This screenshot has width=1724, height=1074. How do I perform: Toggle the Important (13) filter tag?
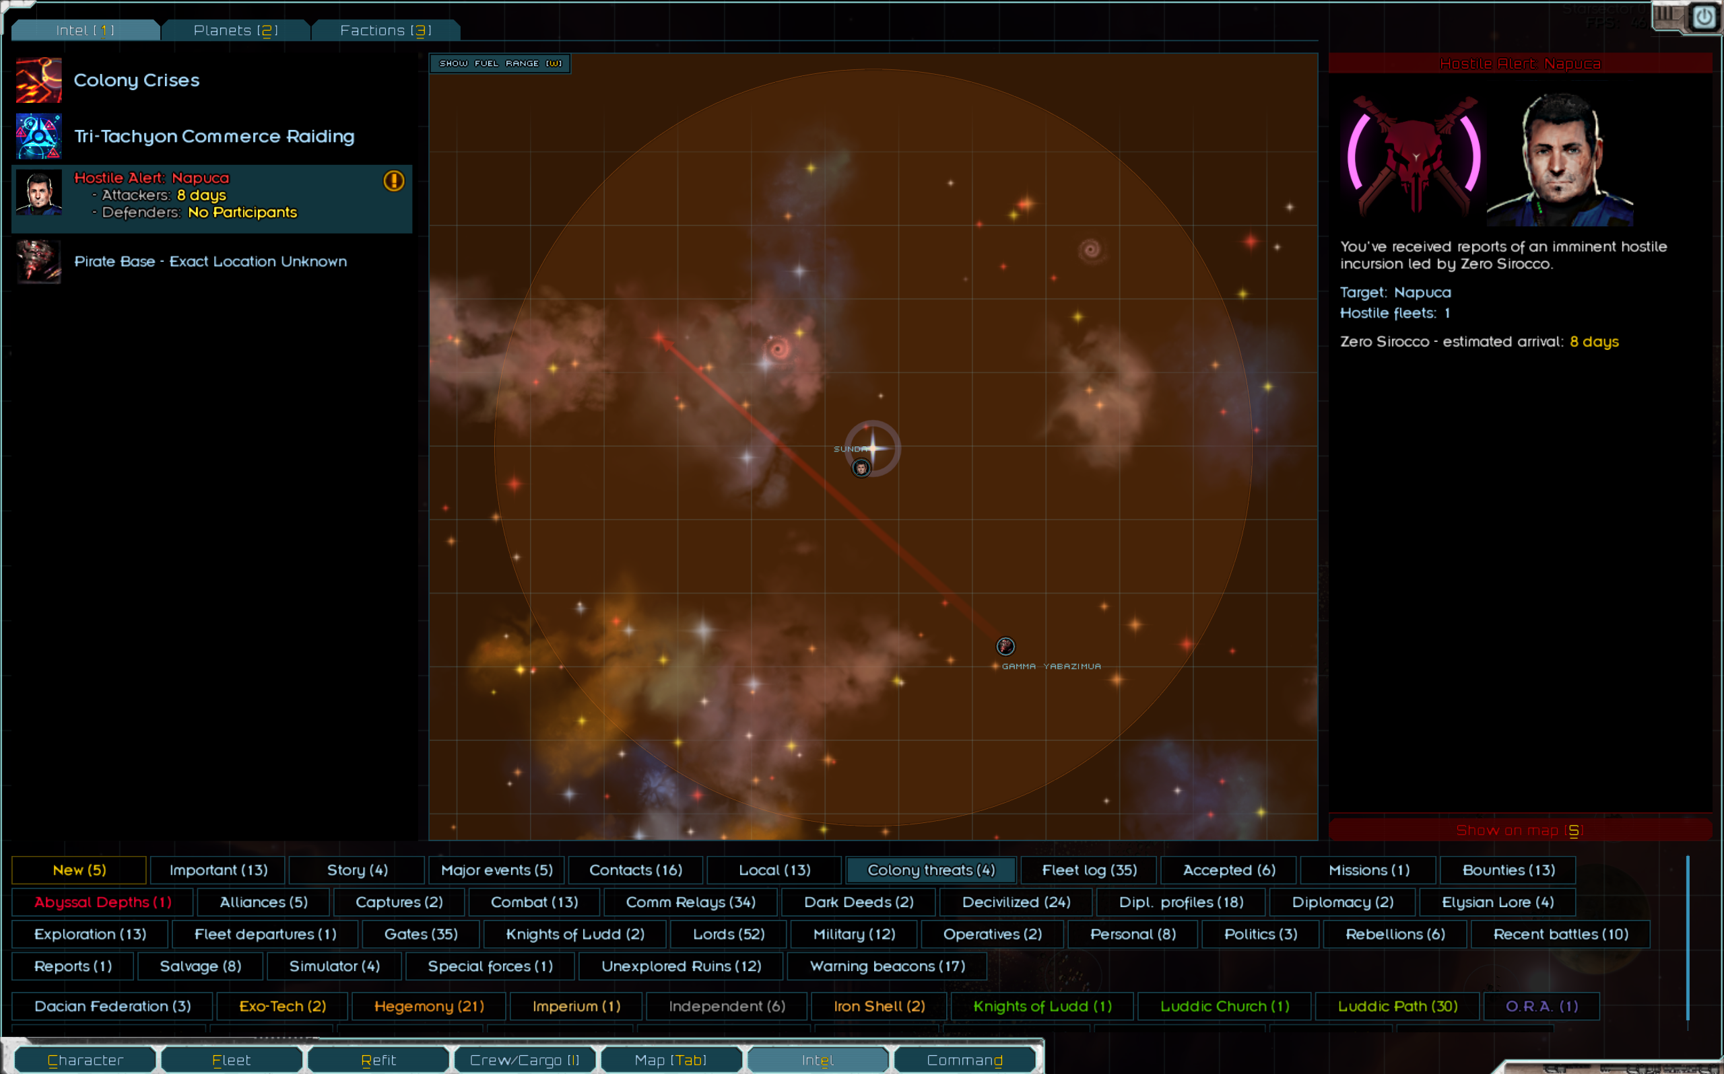point(218,870)
